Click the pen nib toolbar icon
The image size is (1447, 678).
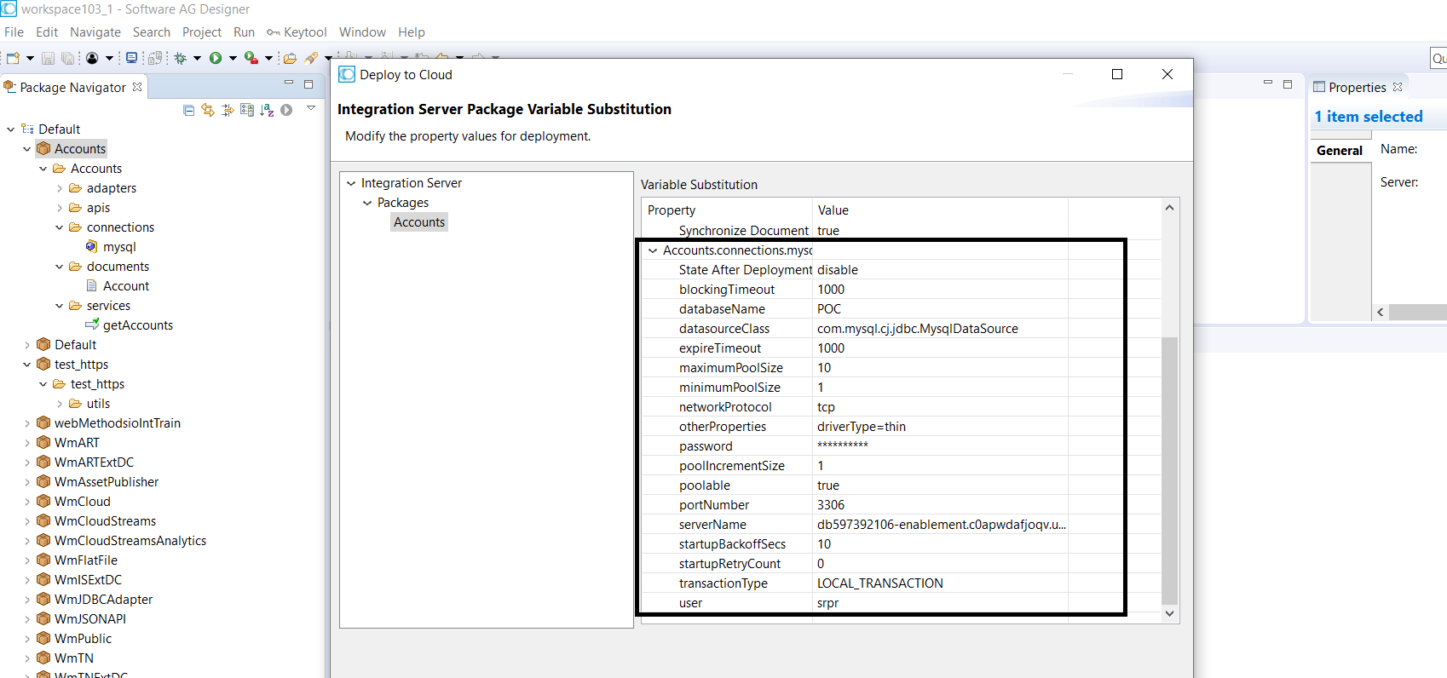point(311,58)
